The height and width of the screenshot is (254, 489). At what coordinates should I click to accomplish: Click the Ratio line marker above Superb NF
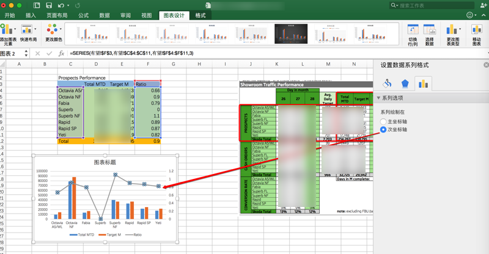tap(115, 175)
